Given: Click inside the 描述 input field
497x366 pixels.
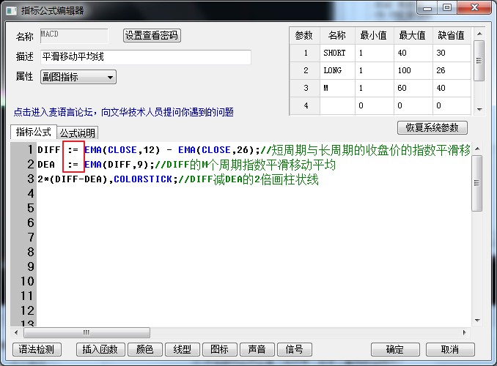Looking at the screenshot, I should [146, 57].
